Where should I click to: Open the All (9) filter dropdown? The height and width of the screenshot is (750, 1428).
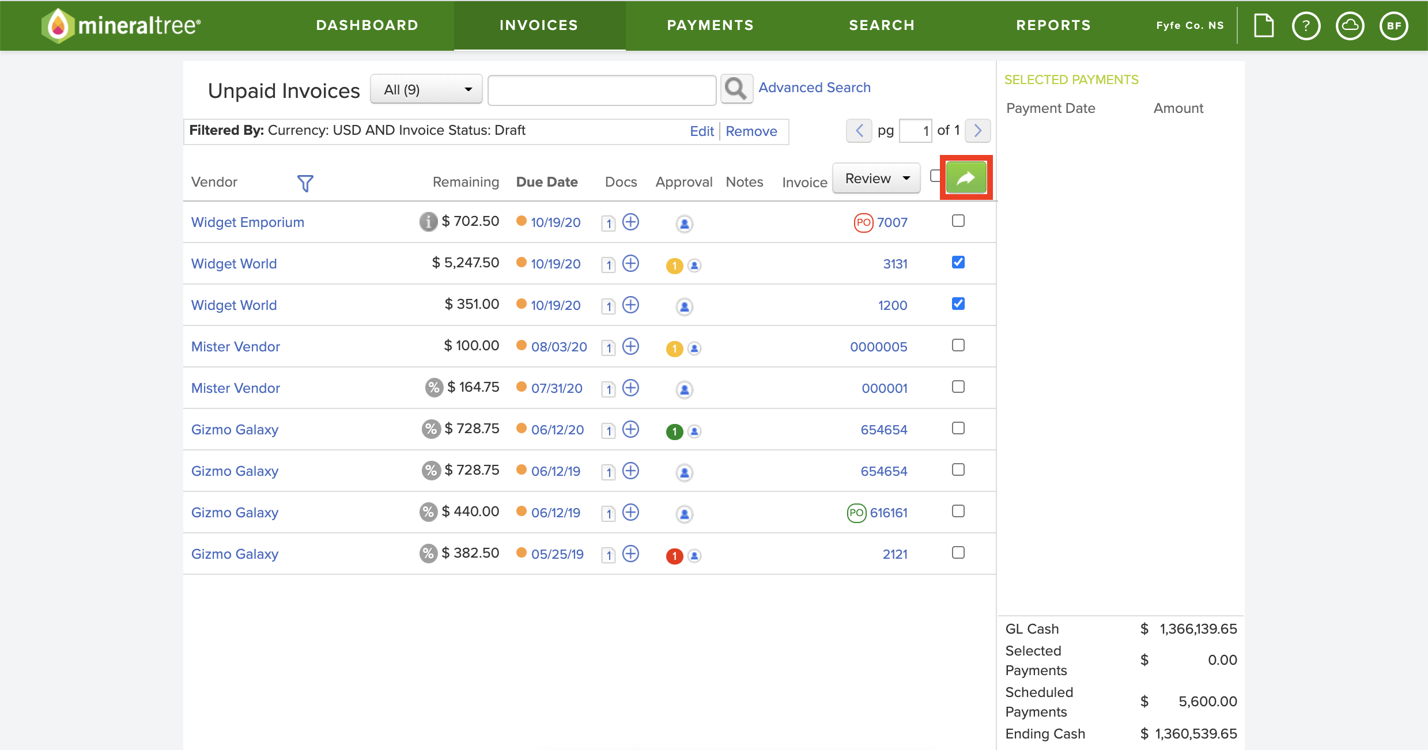426,89
